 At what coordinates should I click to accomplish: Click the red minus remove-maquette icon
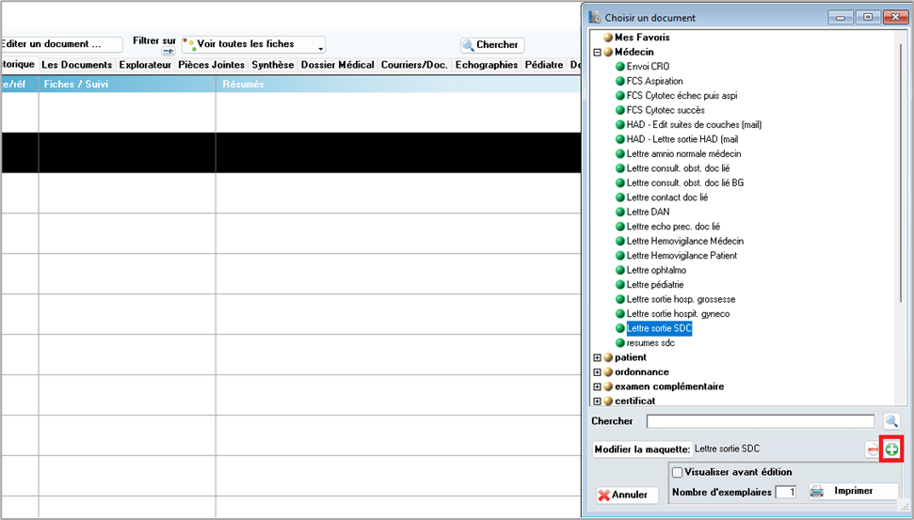(873, 449)
